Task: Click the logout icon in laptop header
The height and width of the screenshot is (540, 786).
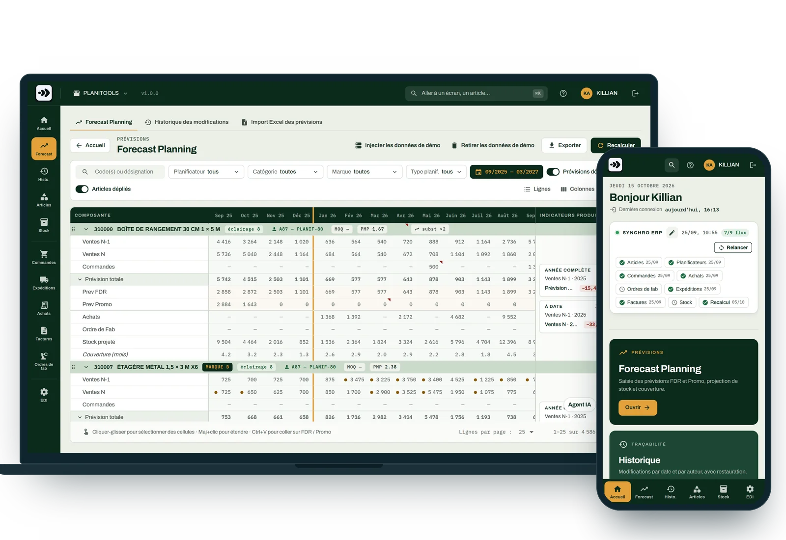Action: click(x=635, y=93)
